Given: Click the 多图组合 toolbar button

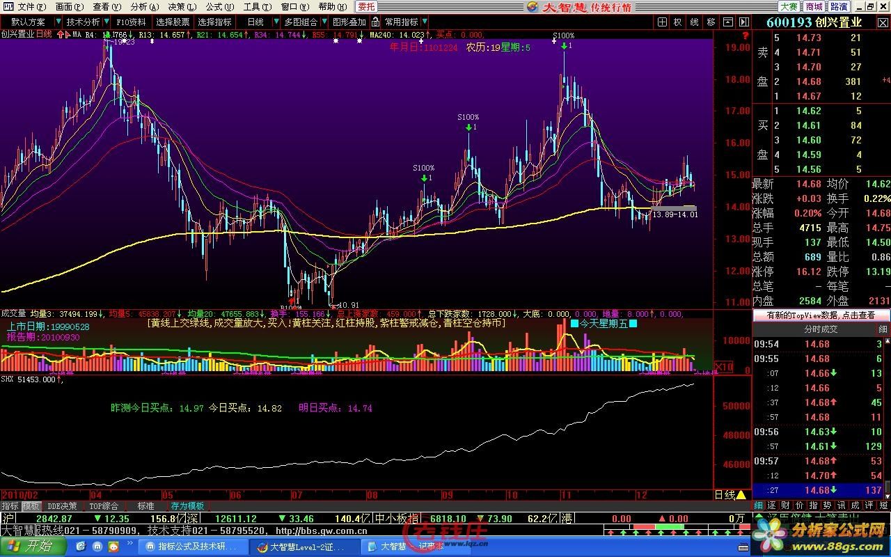Looking at the screenshot, I should [x=300, y=22].
